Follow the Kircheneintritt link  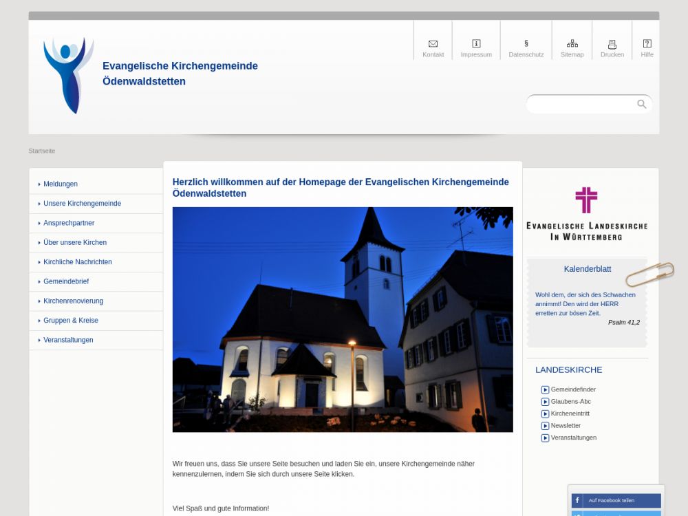point(570,413)
